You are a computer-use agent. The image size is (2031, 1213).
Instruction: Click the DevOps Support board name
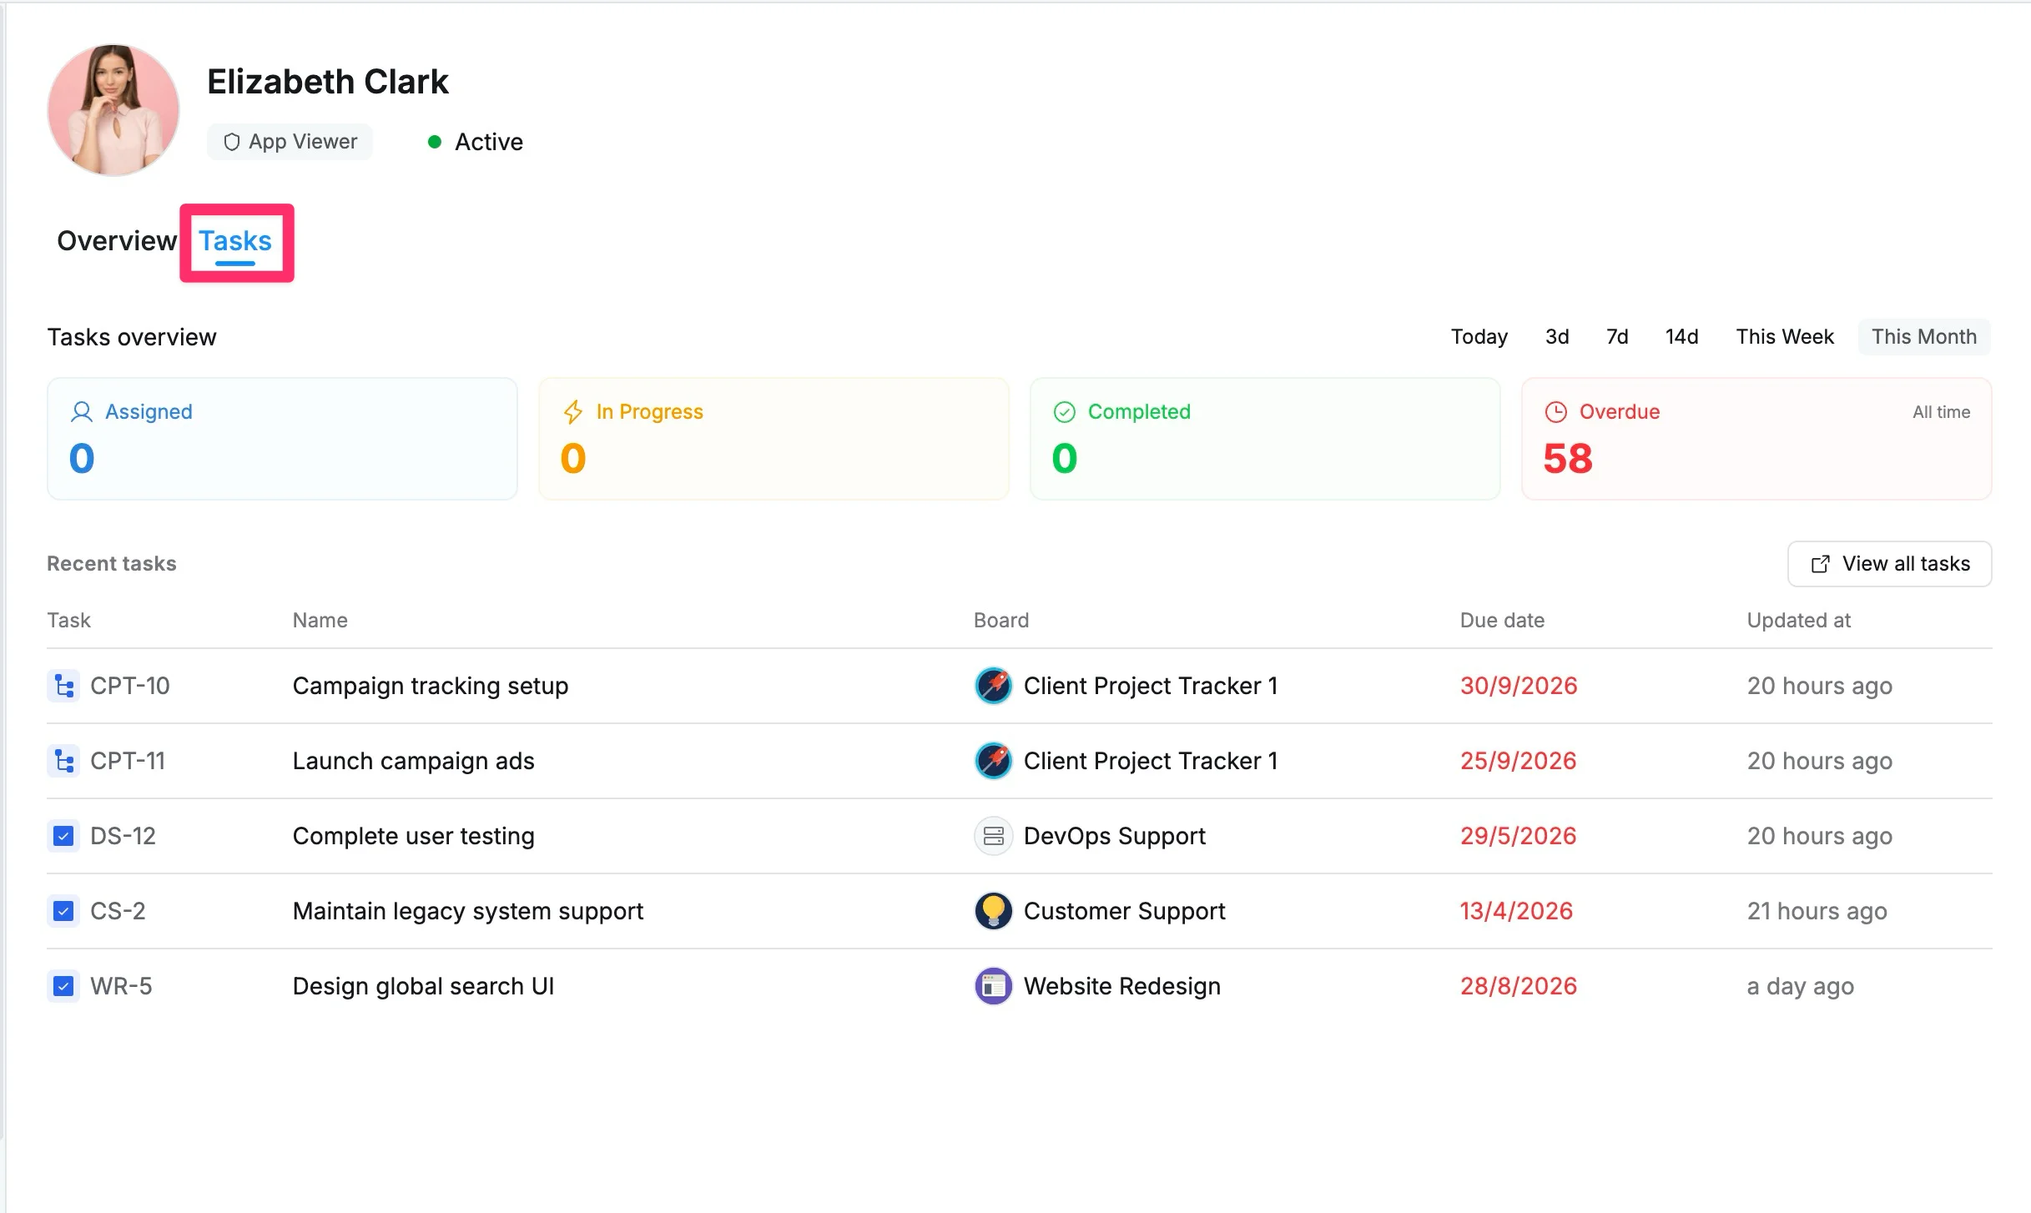pos(1115,836)
